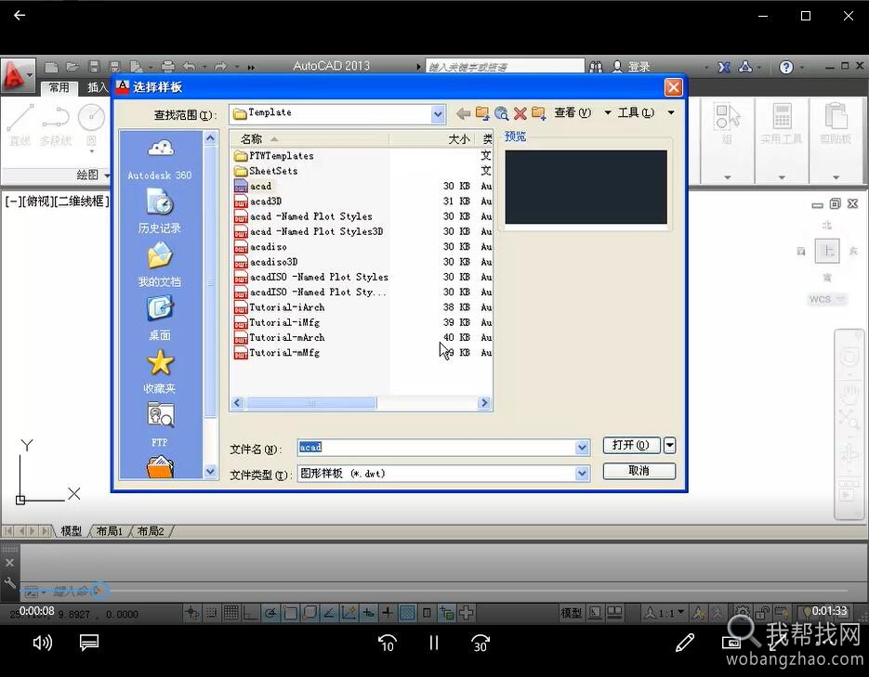Click the binoculars search icon in AutoCAD title bar

click(x=596, y=67)
